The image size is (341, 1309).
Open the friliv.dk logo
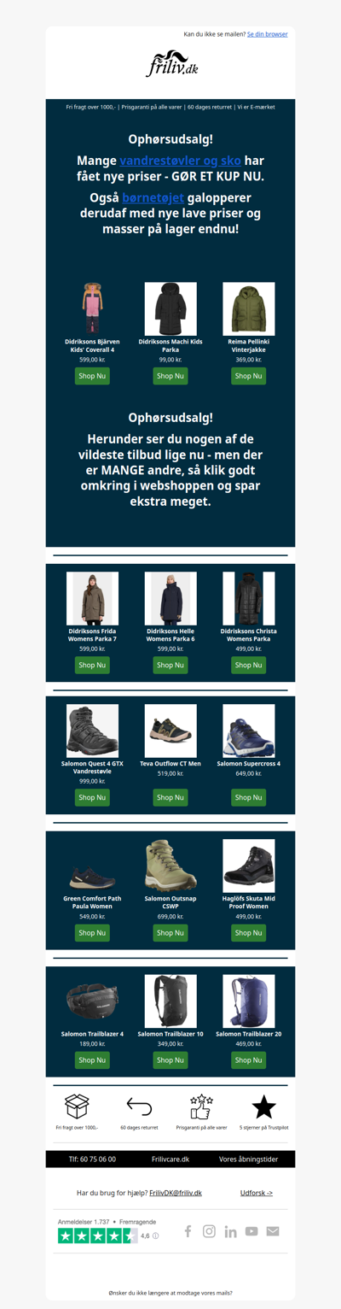(170, 63)
